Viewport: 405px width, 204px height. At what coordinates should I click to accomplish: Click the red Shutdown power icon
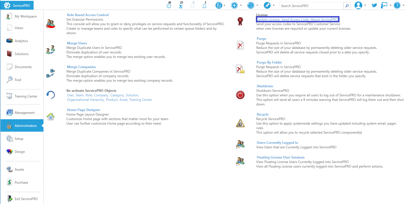coord(240,95)
